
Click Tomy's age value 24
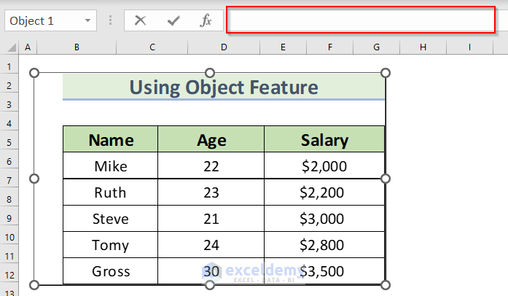pos(211,245)
